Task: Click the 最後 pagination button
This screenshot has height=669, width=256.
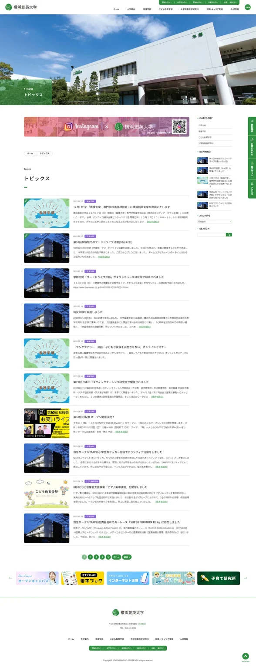Action: (127, 557)
